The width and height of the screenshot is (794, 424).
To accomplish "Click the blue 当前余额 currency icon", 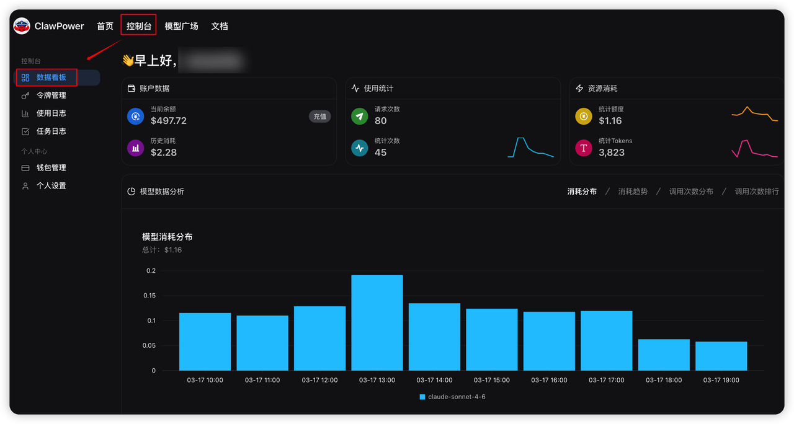I will (x=135, y=116).
